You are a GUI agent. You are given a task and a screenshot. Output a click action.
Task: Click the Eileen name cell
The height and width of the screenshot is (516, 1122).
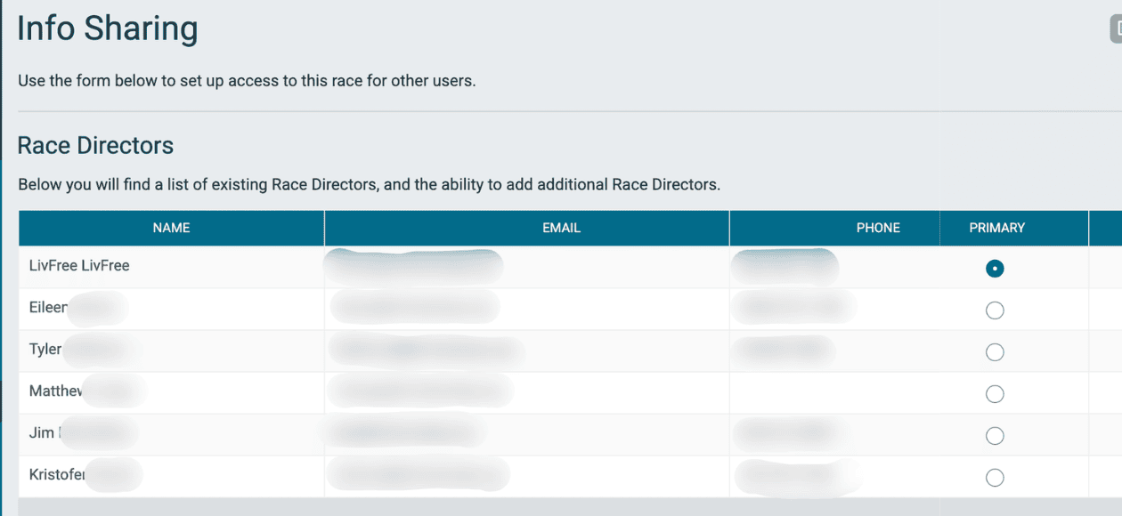coord(171,309)
